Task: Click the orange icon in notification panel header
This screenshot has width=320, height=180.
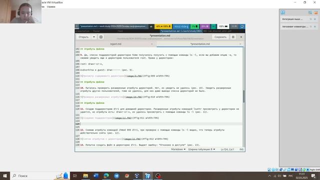Action: (316, 12)
